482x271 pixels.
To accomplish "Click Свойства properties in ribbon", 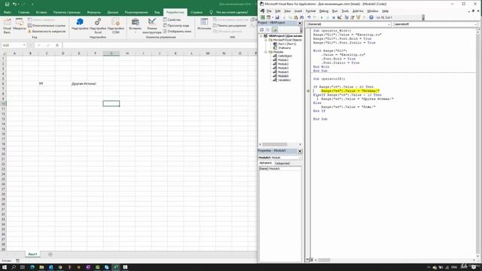I will click(x=172, y=20).
